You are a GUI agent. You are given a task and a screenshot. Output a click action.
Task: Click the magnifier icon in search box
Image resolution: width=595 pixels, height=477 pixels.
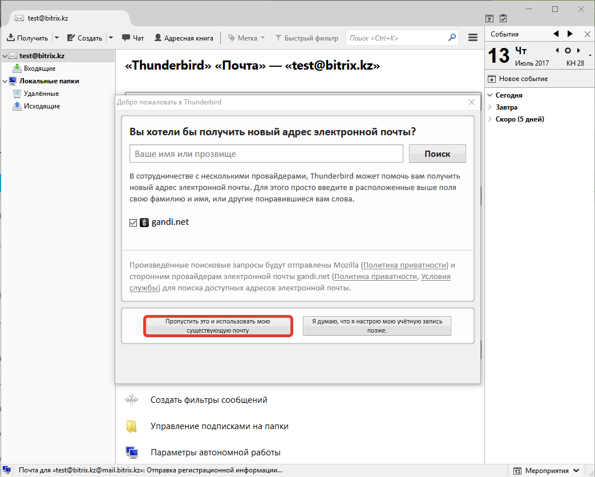point(452,38)
